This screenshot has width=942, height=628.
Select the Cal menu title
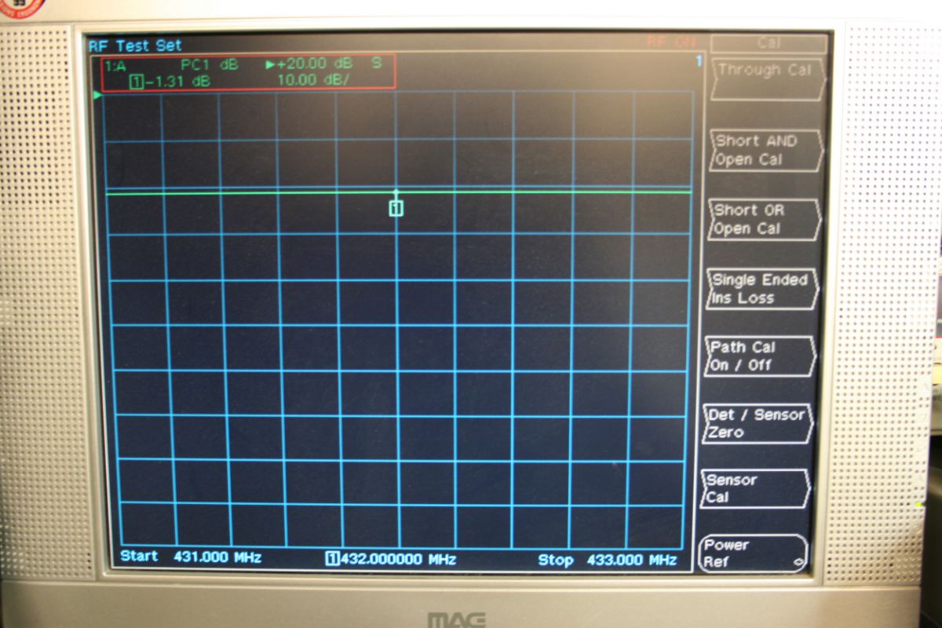pos(769,44)
